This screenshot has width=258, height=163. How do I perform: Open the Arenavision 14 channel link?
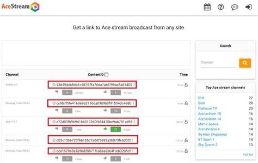(210, 119)
